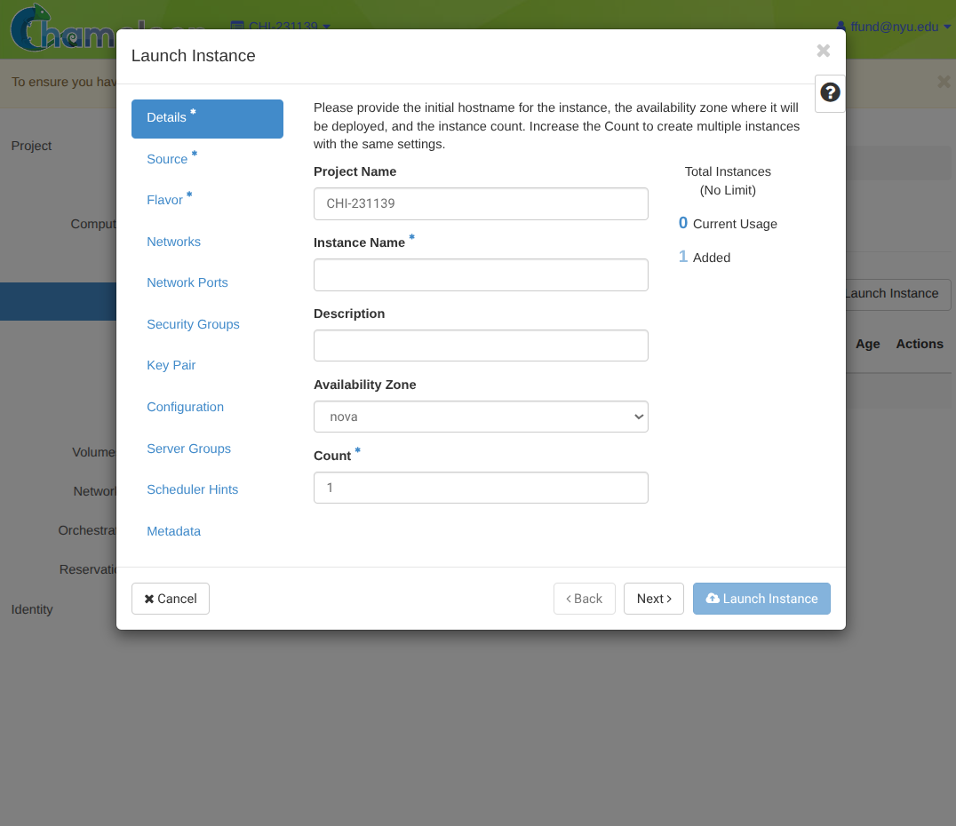Screen dimensions: 956x826
Task: Click the Instance Name text field
Action: click(x=481, y=275)
